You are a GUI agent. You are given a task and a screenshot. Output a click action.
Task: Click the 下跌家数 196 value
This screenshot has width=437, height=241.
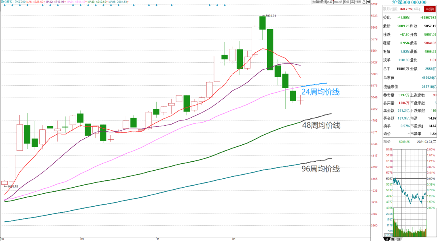pos(433,111)
